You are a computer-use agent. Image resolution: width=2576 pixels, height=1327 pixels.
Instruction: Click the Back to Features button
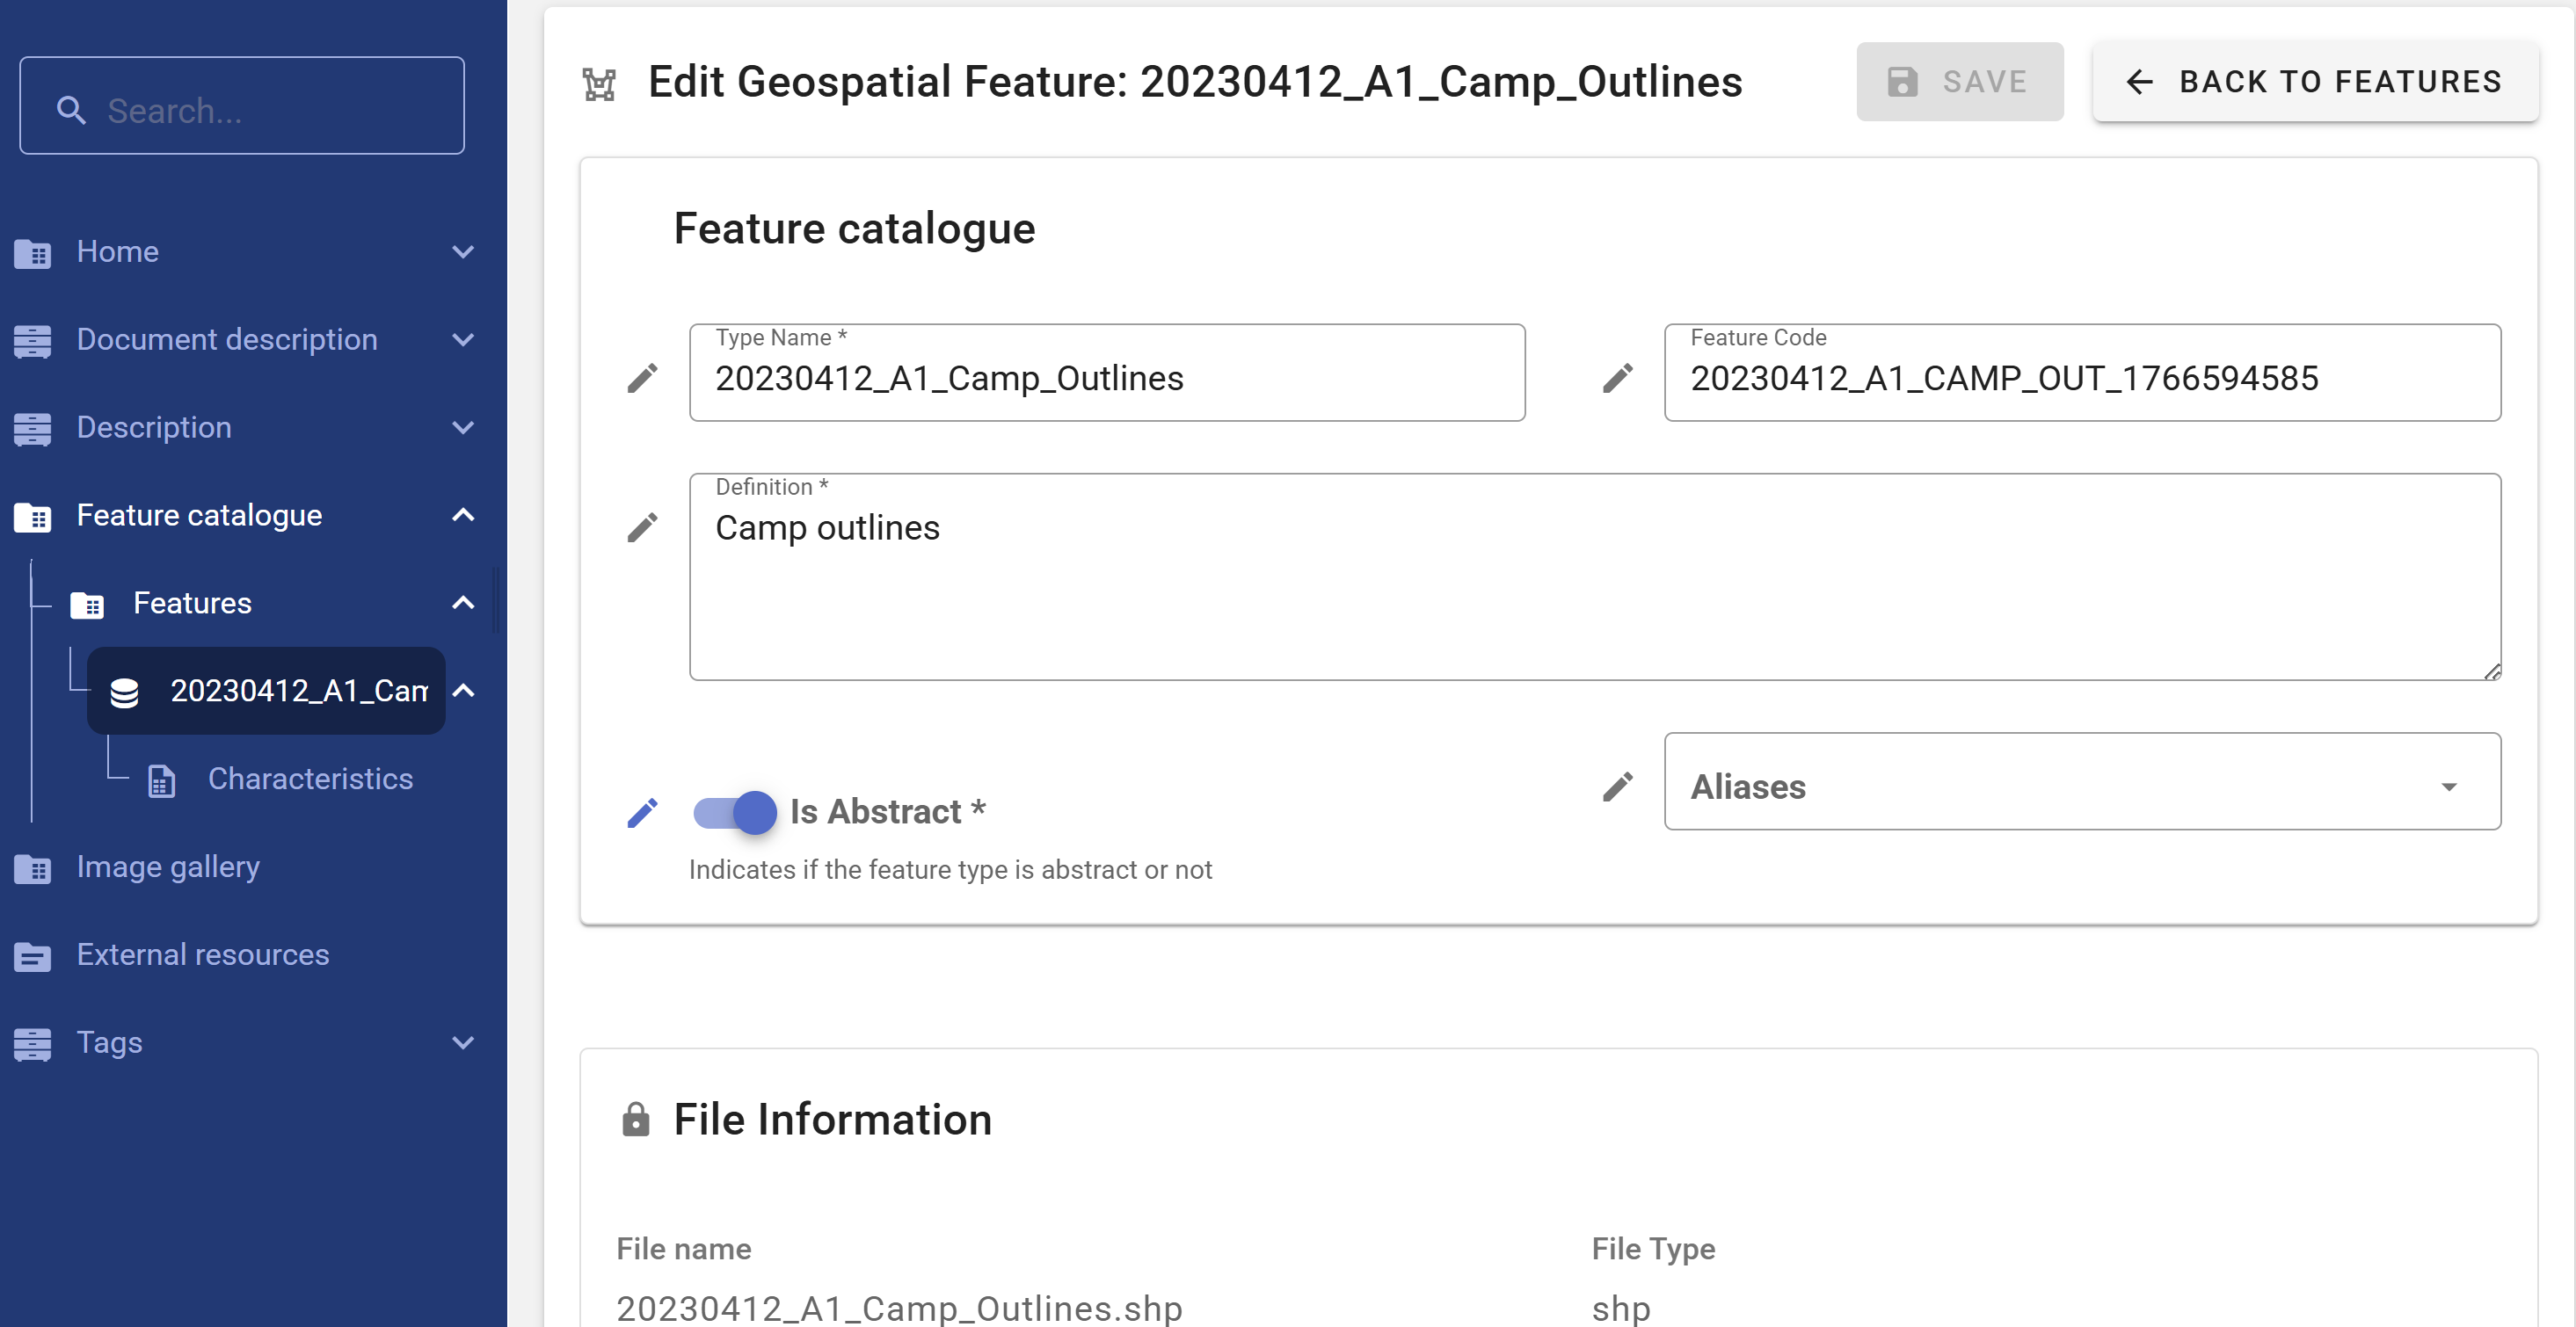pyautogui.click(x=2315, y=82)
